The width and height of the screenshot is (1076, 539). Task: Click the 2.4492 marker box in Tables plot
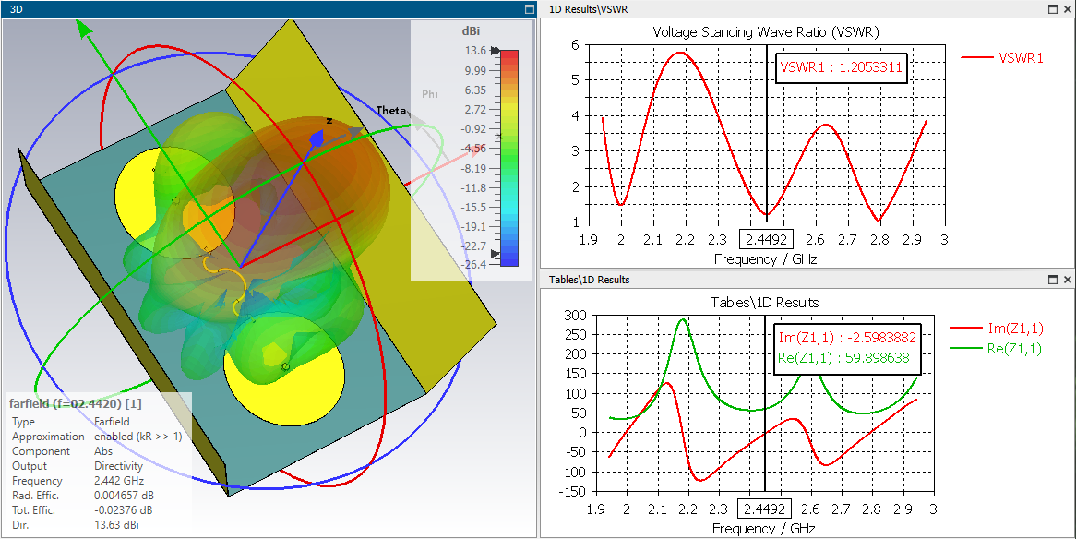[x=764, y=509]
